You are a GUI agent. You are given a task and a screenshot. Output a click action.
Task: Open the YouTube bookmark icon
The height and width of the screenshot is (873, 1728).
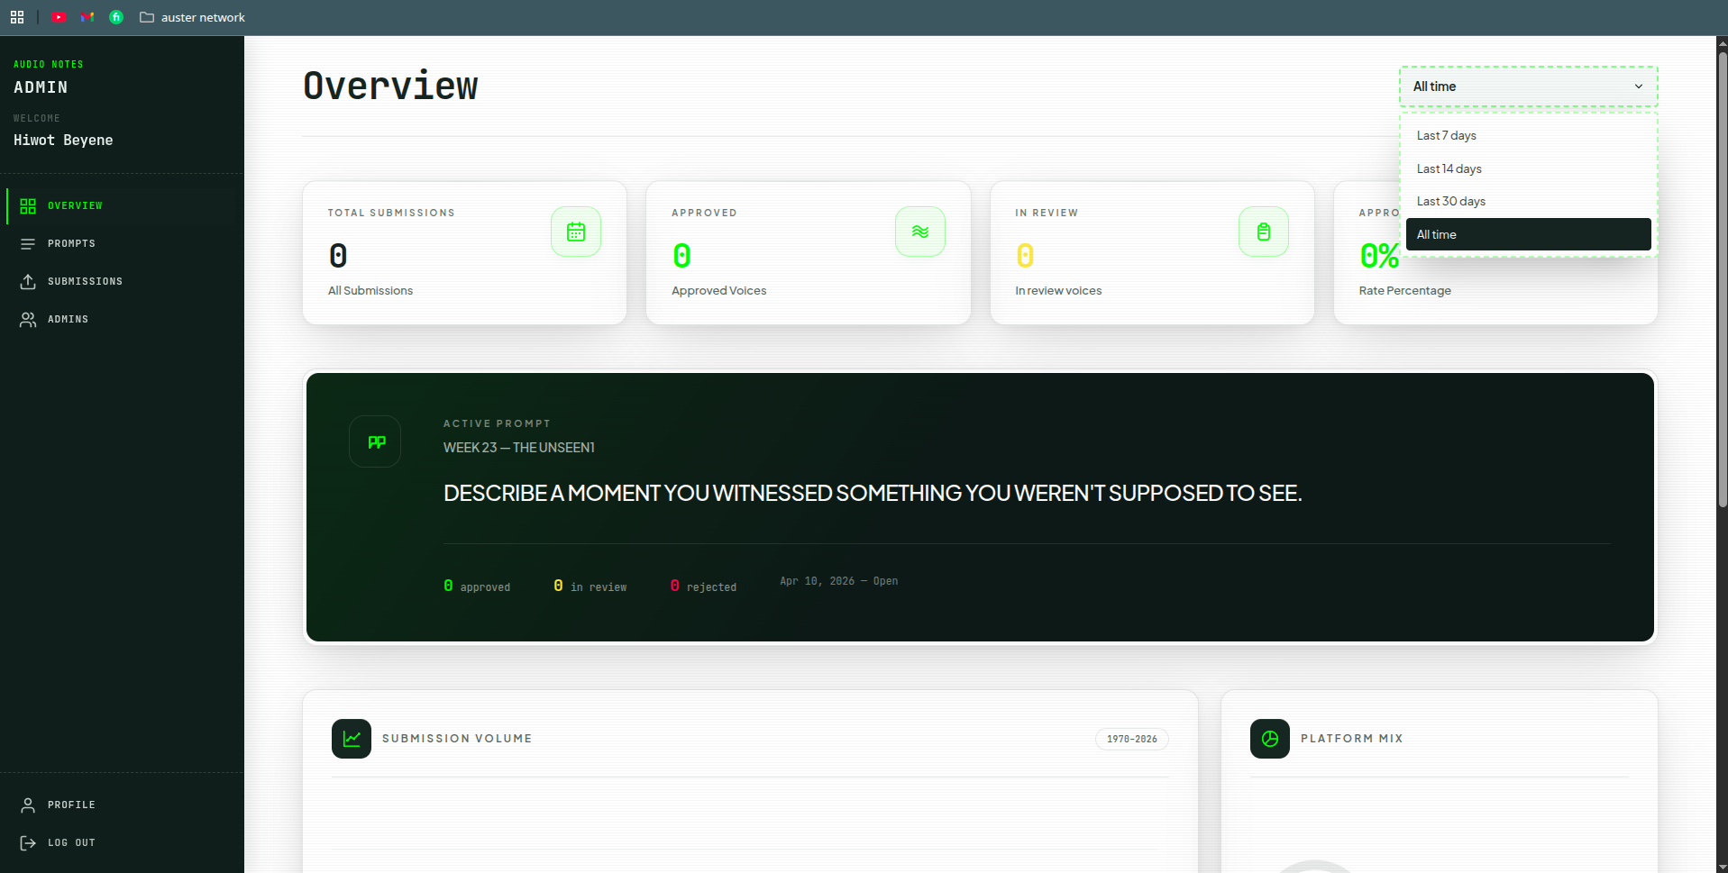[x=59, y=17]
